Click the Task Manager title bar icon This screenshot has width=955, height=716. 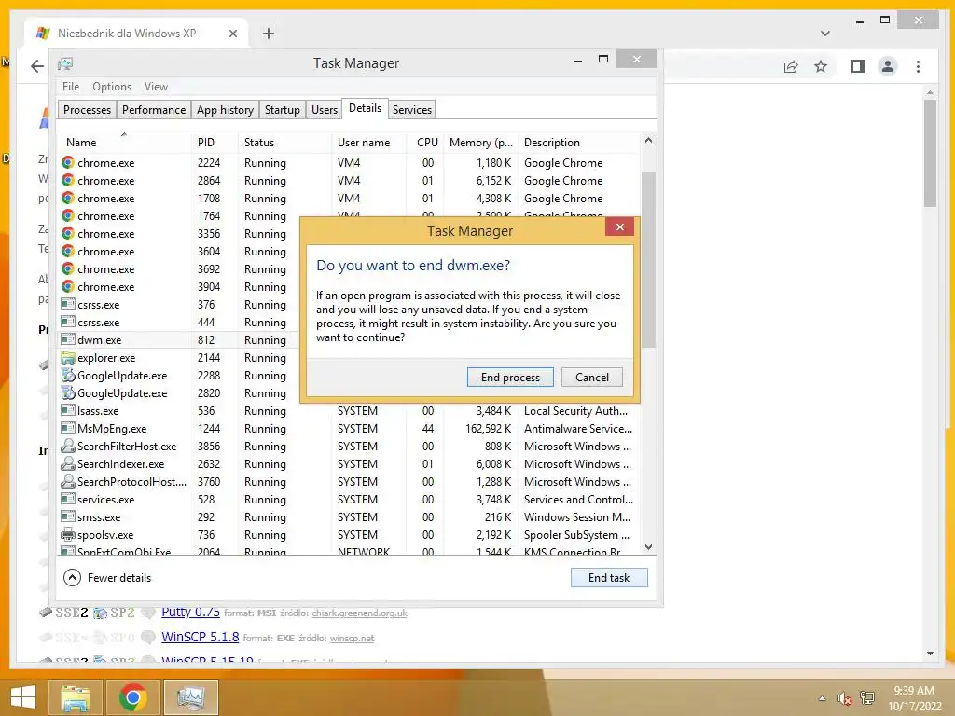pos(65,63)
